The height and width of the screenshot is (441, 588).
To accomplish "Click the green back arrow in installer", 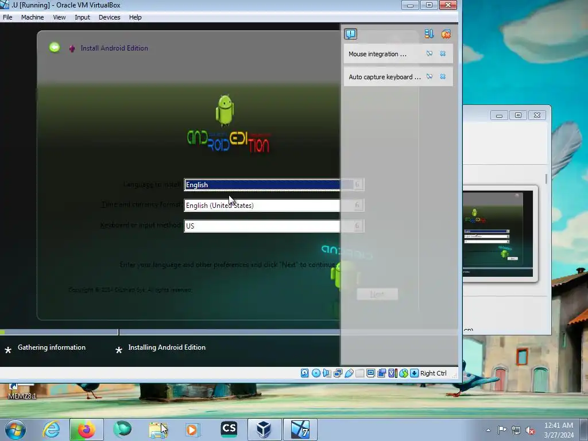I will coord(55,47).
